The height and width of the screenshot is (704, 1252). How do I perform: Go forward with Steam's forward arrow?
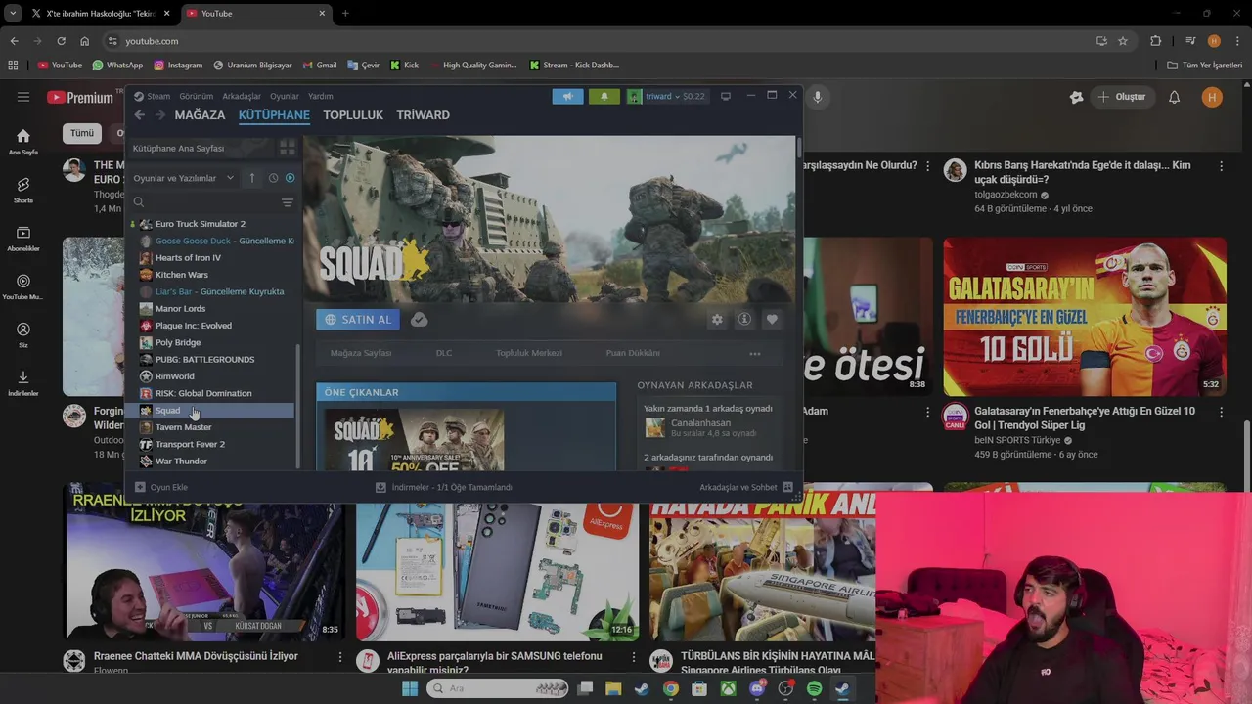click(160, 114)
